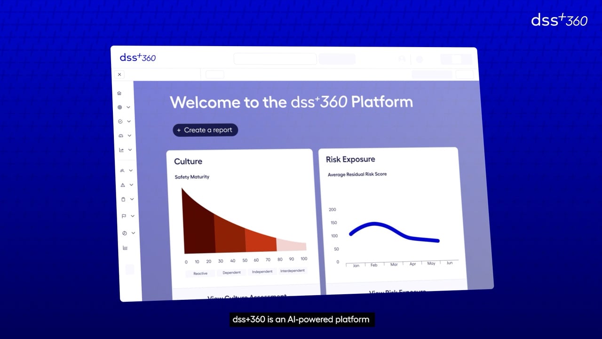Click the line chart sidebar icon
Viewport: 602px width, 339px height.
click(x=121, y=150)
